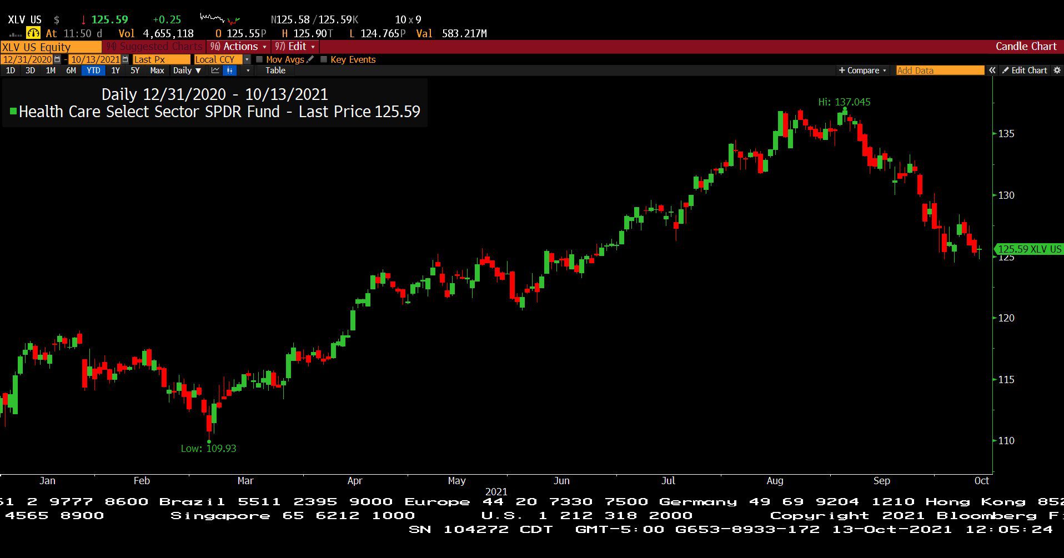Select the Max time range
This screenshot has height=558, width=1064.
coord(157,71)
